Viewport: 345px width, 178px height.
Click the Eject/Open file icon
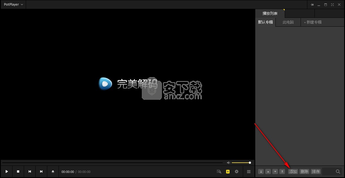tap(53, 171)
